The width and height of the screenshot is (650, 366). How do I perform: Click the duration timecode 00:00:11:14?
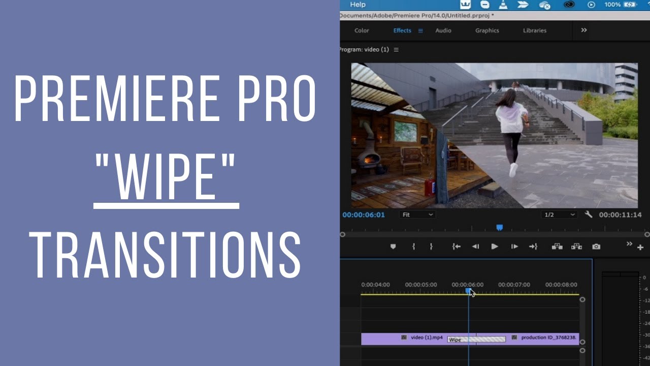click(x=620, y=215)
